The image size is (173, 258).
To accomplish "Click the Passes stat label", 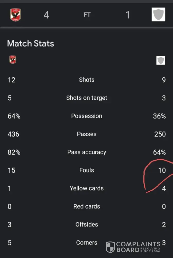I will (87, 134).
